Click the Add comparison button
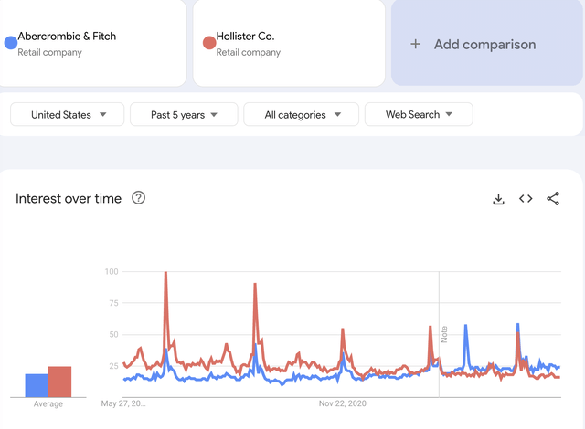 tap(484, 44)
